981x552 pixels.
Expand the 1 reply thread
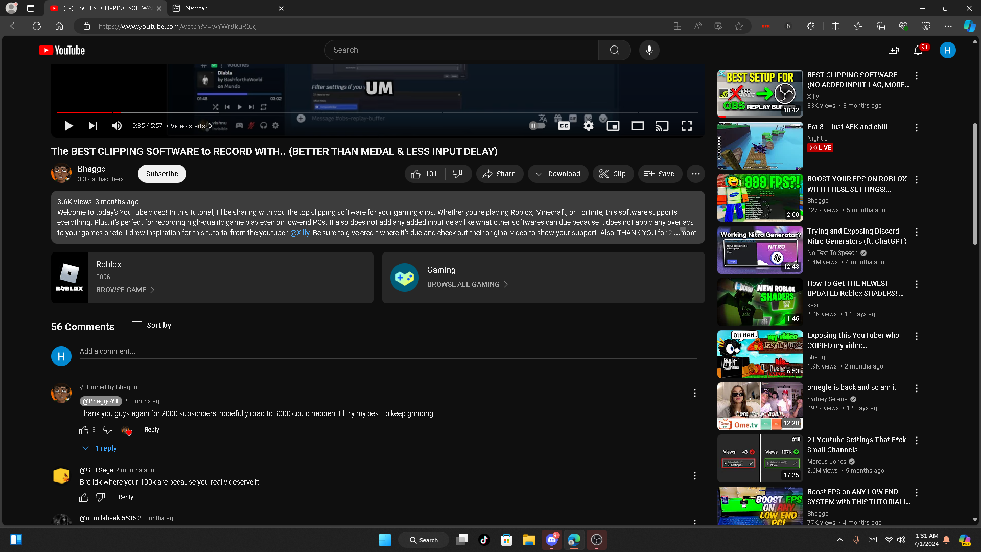pos(100,448)
